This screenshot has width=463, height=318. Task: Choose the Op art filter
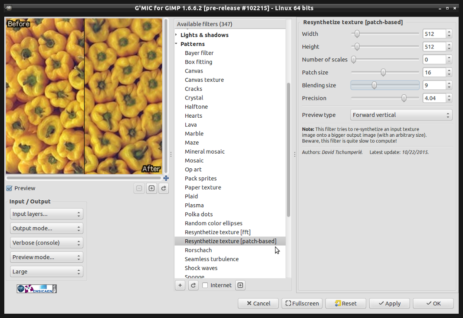(x=193, y=169)
